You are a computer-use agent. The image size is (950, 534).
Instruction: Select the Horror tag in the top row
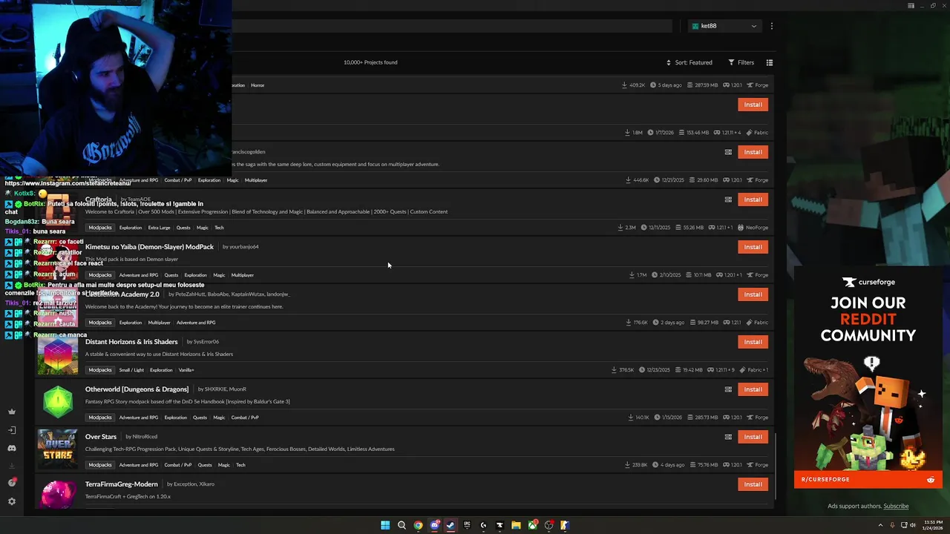click(x=258, y=85)
